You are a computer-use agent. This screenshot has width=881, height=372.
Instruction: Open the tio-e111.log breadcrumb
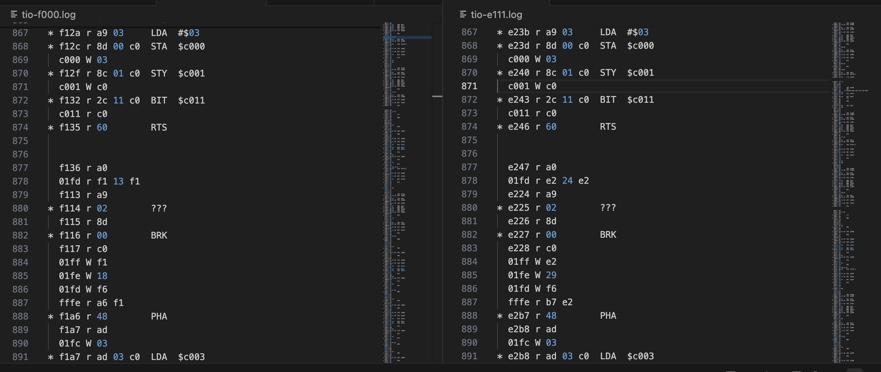[496, 15]
